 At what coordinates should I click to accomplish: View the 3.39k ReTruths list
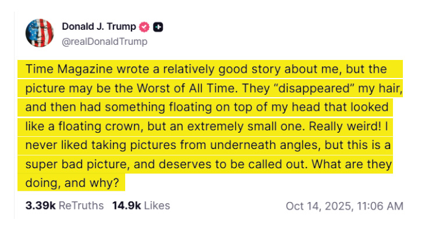(x=64, y=205)
